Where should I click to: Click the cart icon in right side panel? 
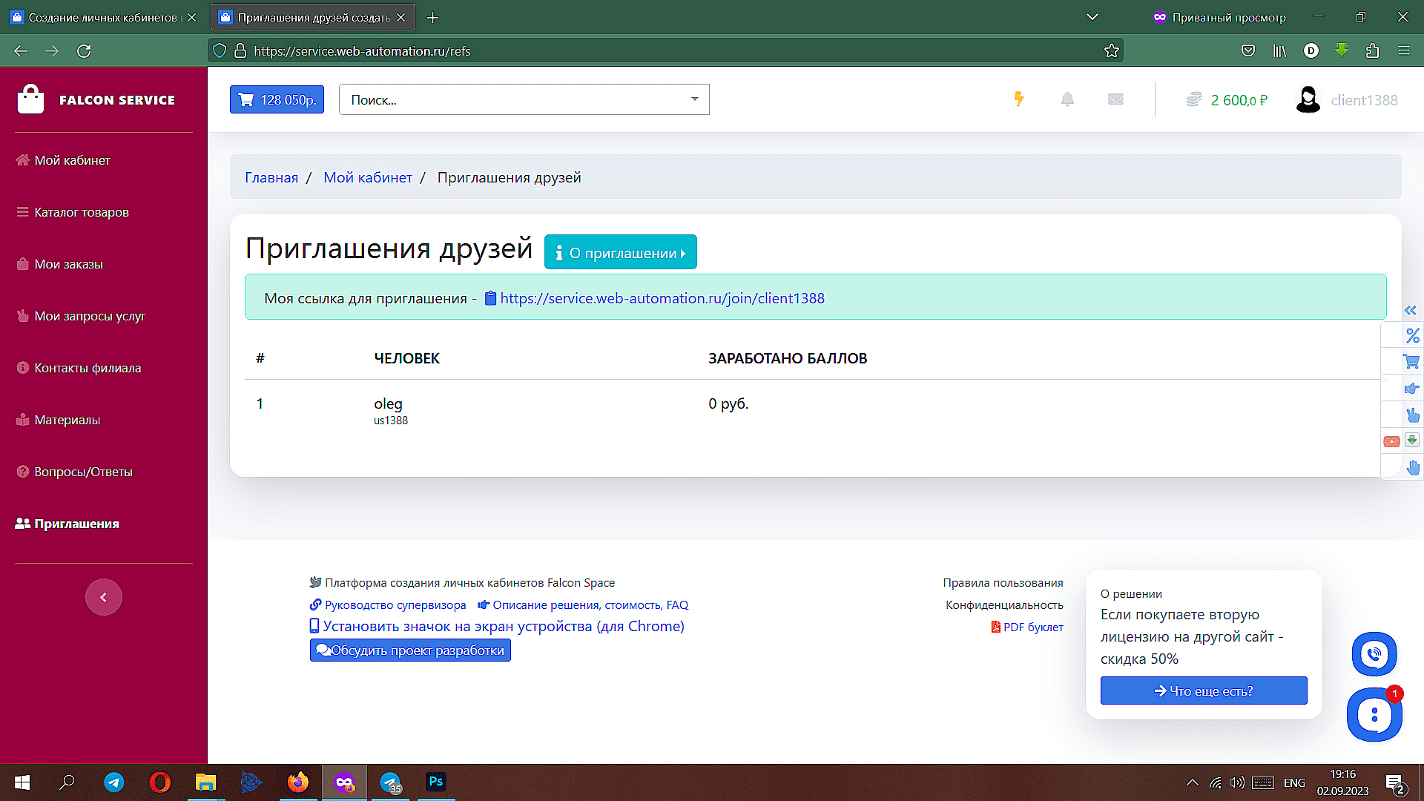pos(1411,362)
